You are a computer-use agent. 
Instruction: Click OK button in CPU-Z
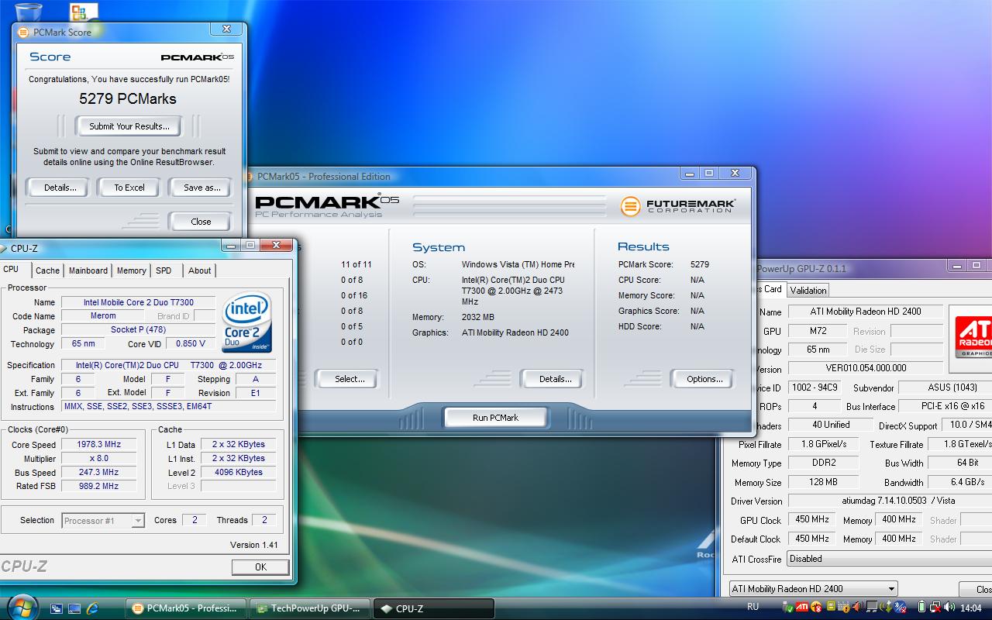point(260,567)
